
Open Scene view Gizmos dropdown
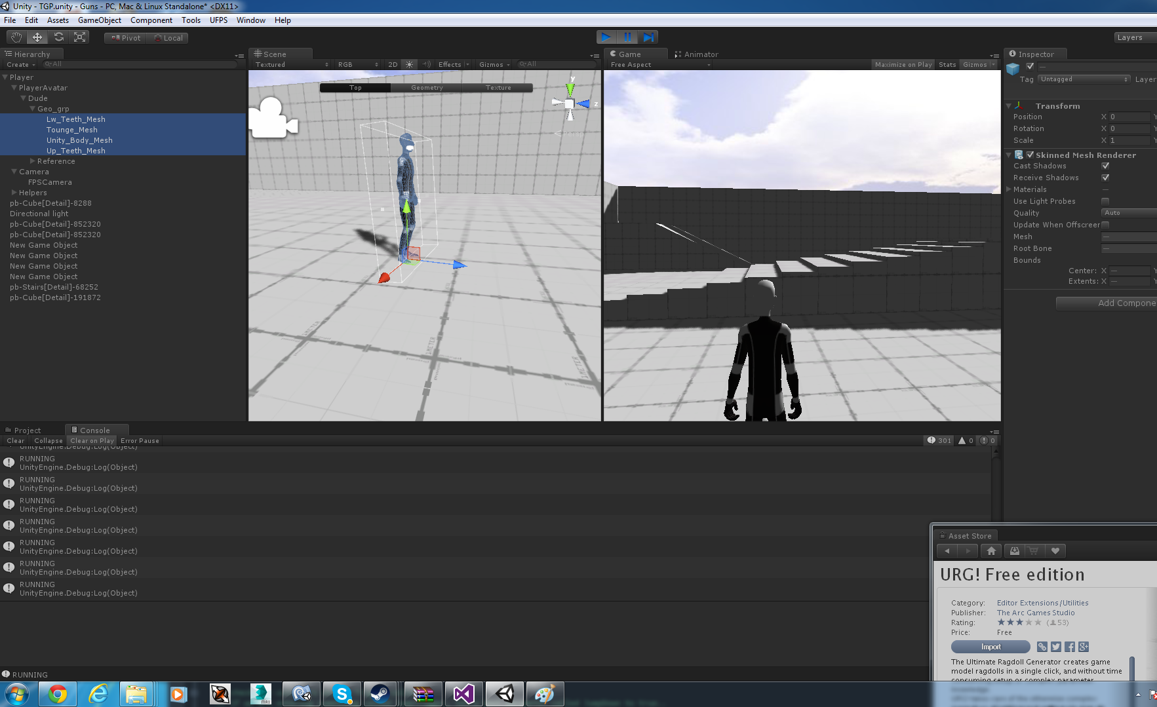494,64
